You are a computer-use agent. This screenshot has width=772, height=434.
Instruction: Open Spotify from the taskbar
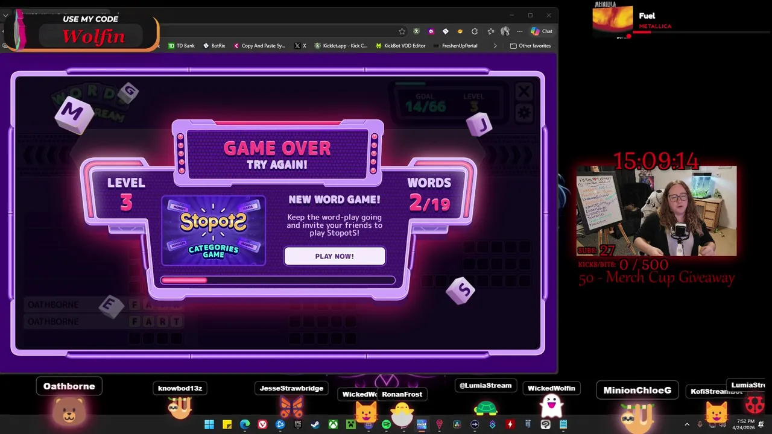[386, 425]
